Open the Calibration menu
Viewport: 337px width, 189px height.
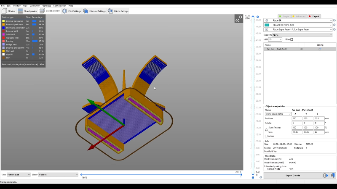click(35, 6)
